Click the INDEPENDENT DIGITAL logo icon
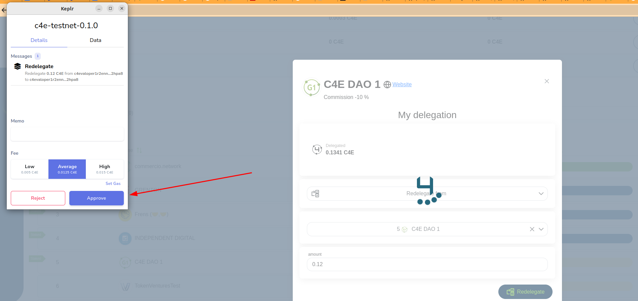 point(125,238)
